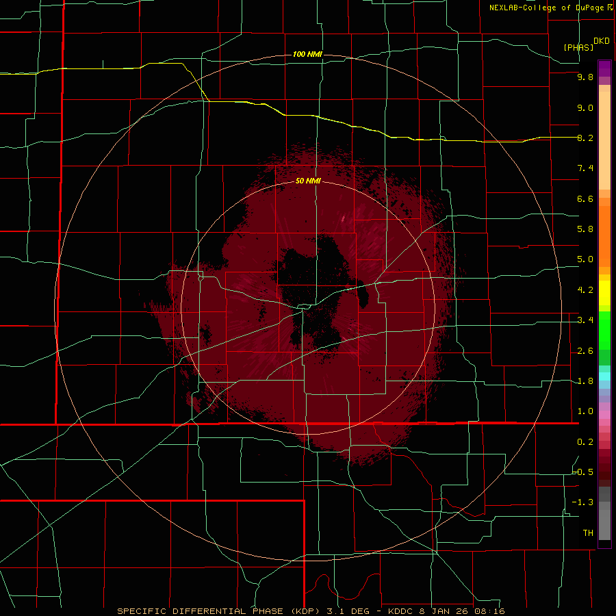Click the [PHAS] label above the color scale
The image size is (616, 616).
tap(578, 47)
